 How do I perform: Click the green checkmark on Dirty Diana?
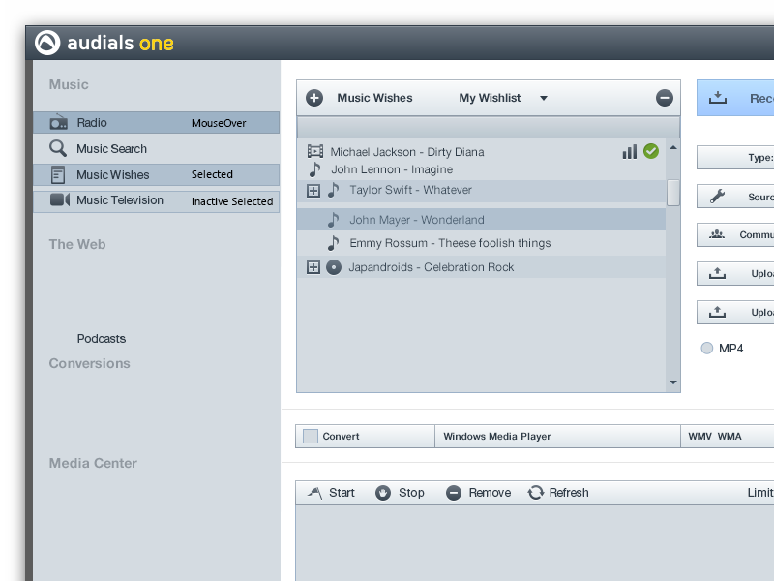click(x=651, y=151)
